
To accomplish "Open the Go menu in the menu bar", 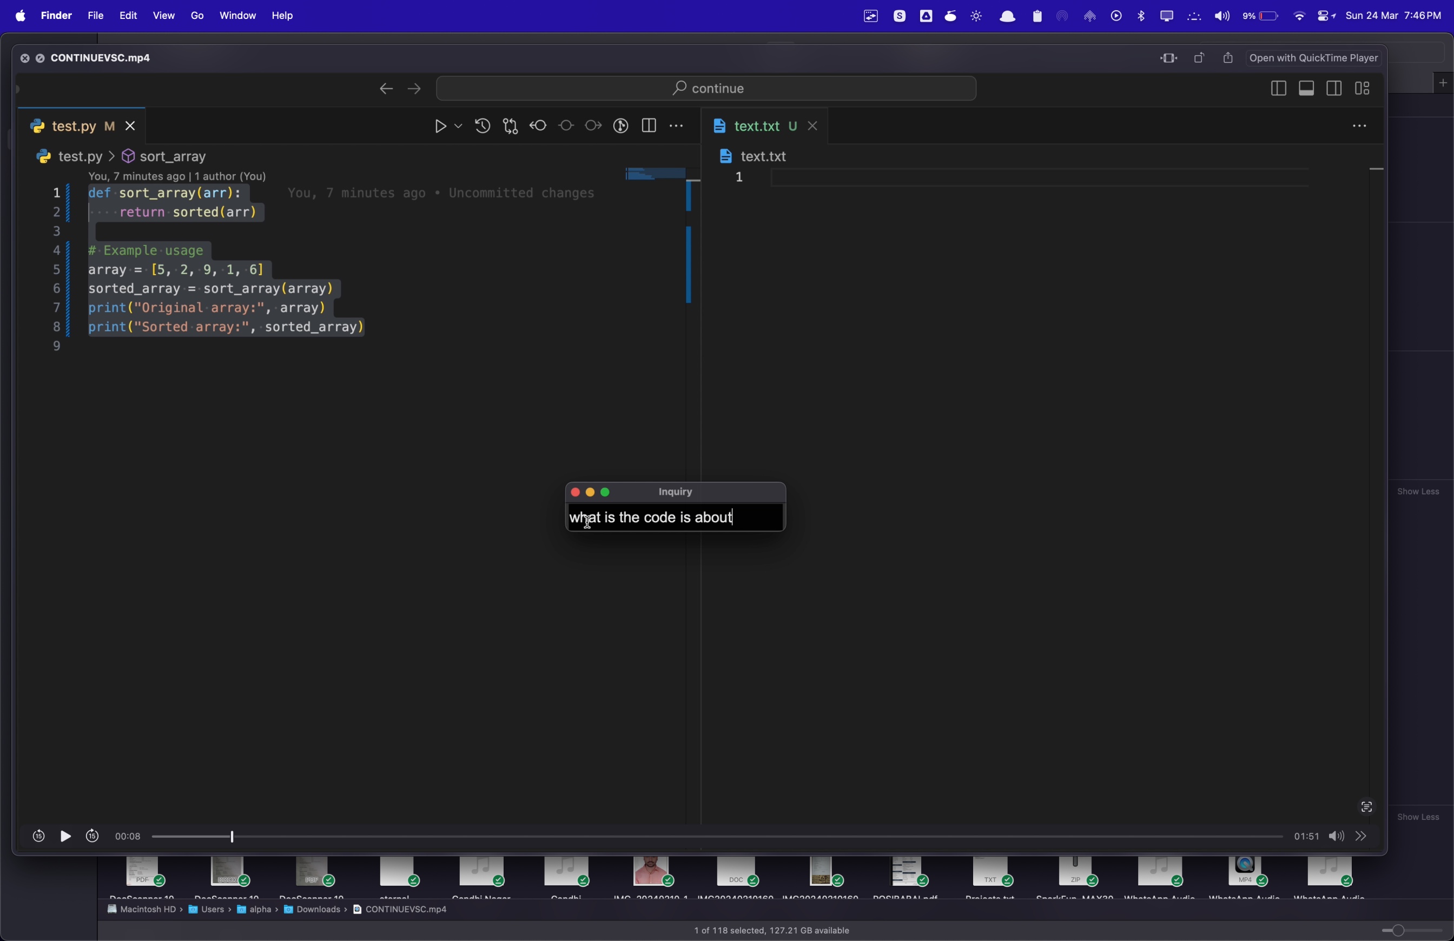I will coord(196,15).
